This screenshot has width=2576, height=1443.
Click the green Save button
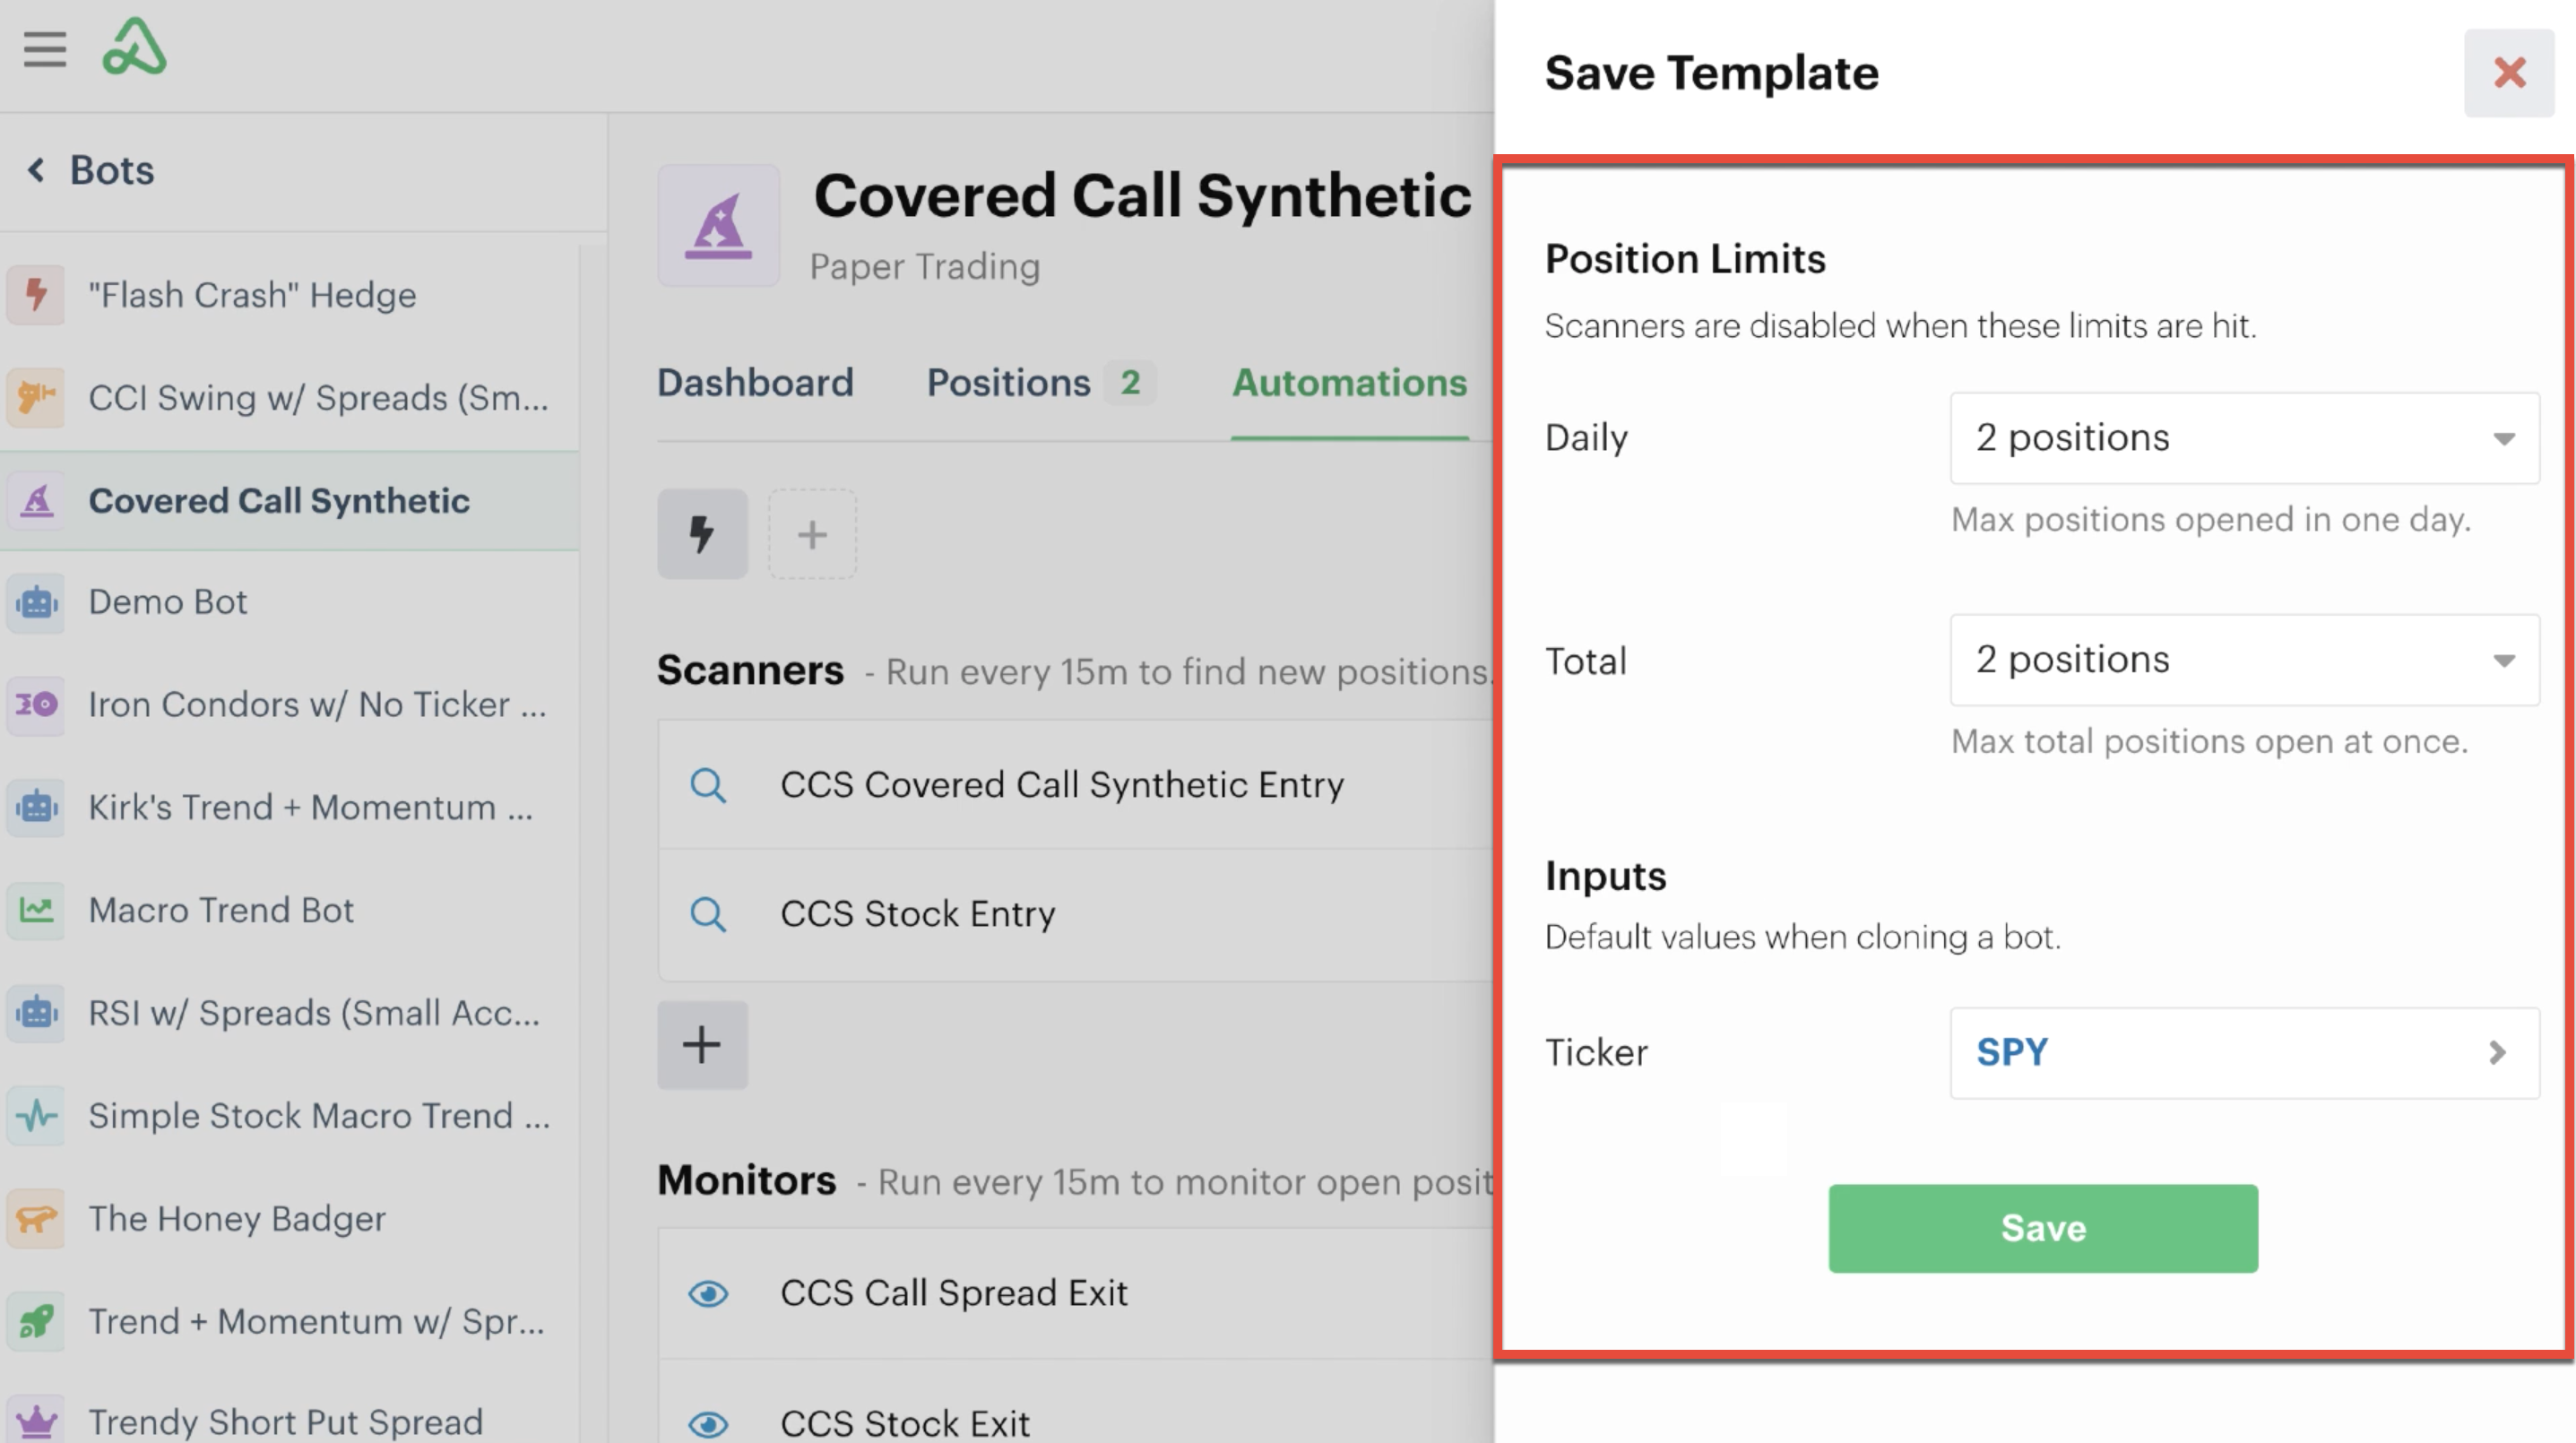(2043, 1229)
